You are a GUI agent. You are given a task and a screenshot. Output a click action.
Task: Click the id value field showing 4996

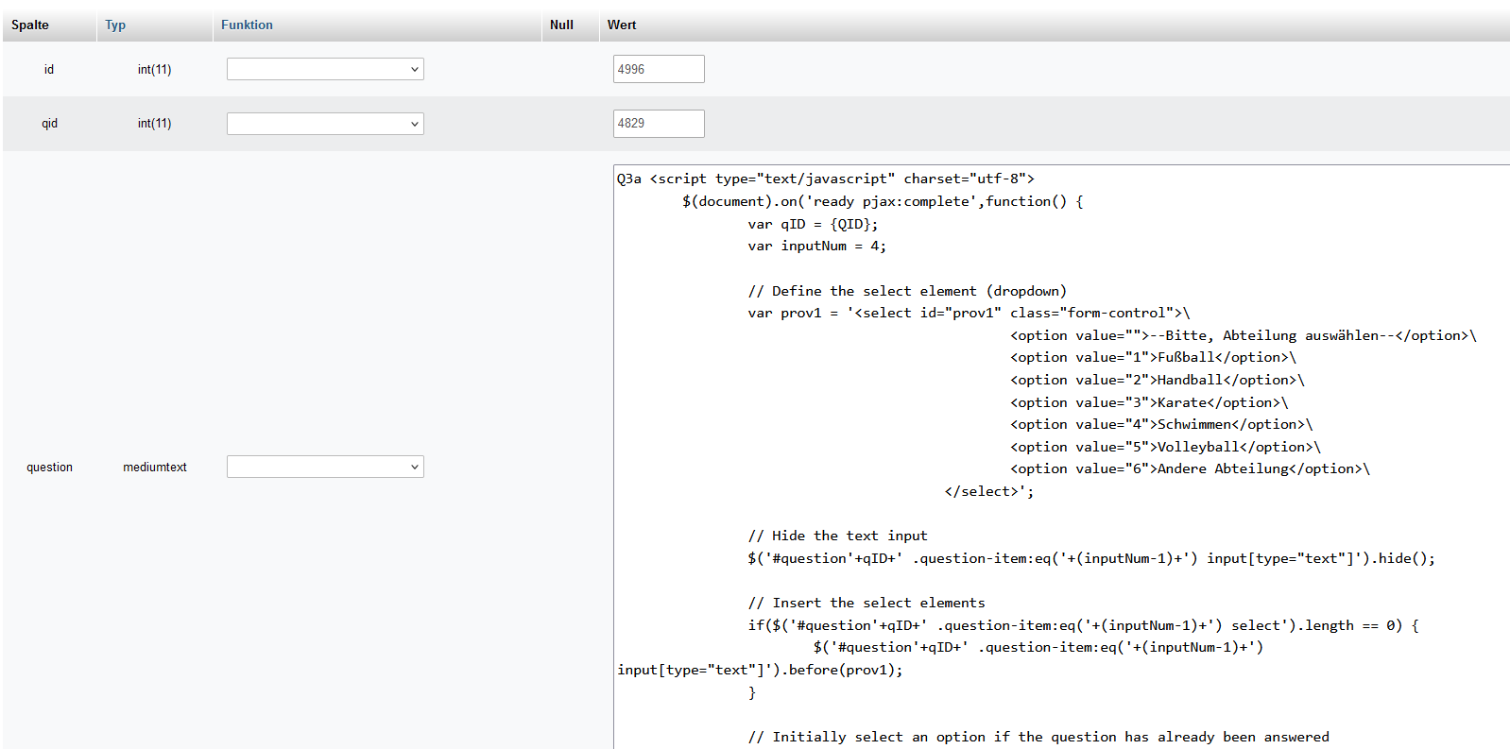pos(658,69)
